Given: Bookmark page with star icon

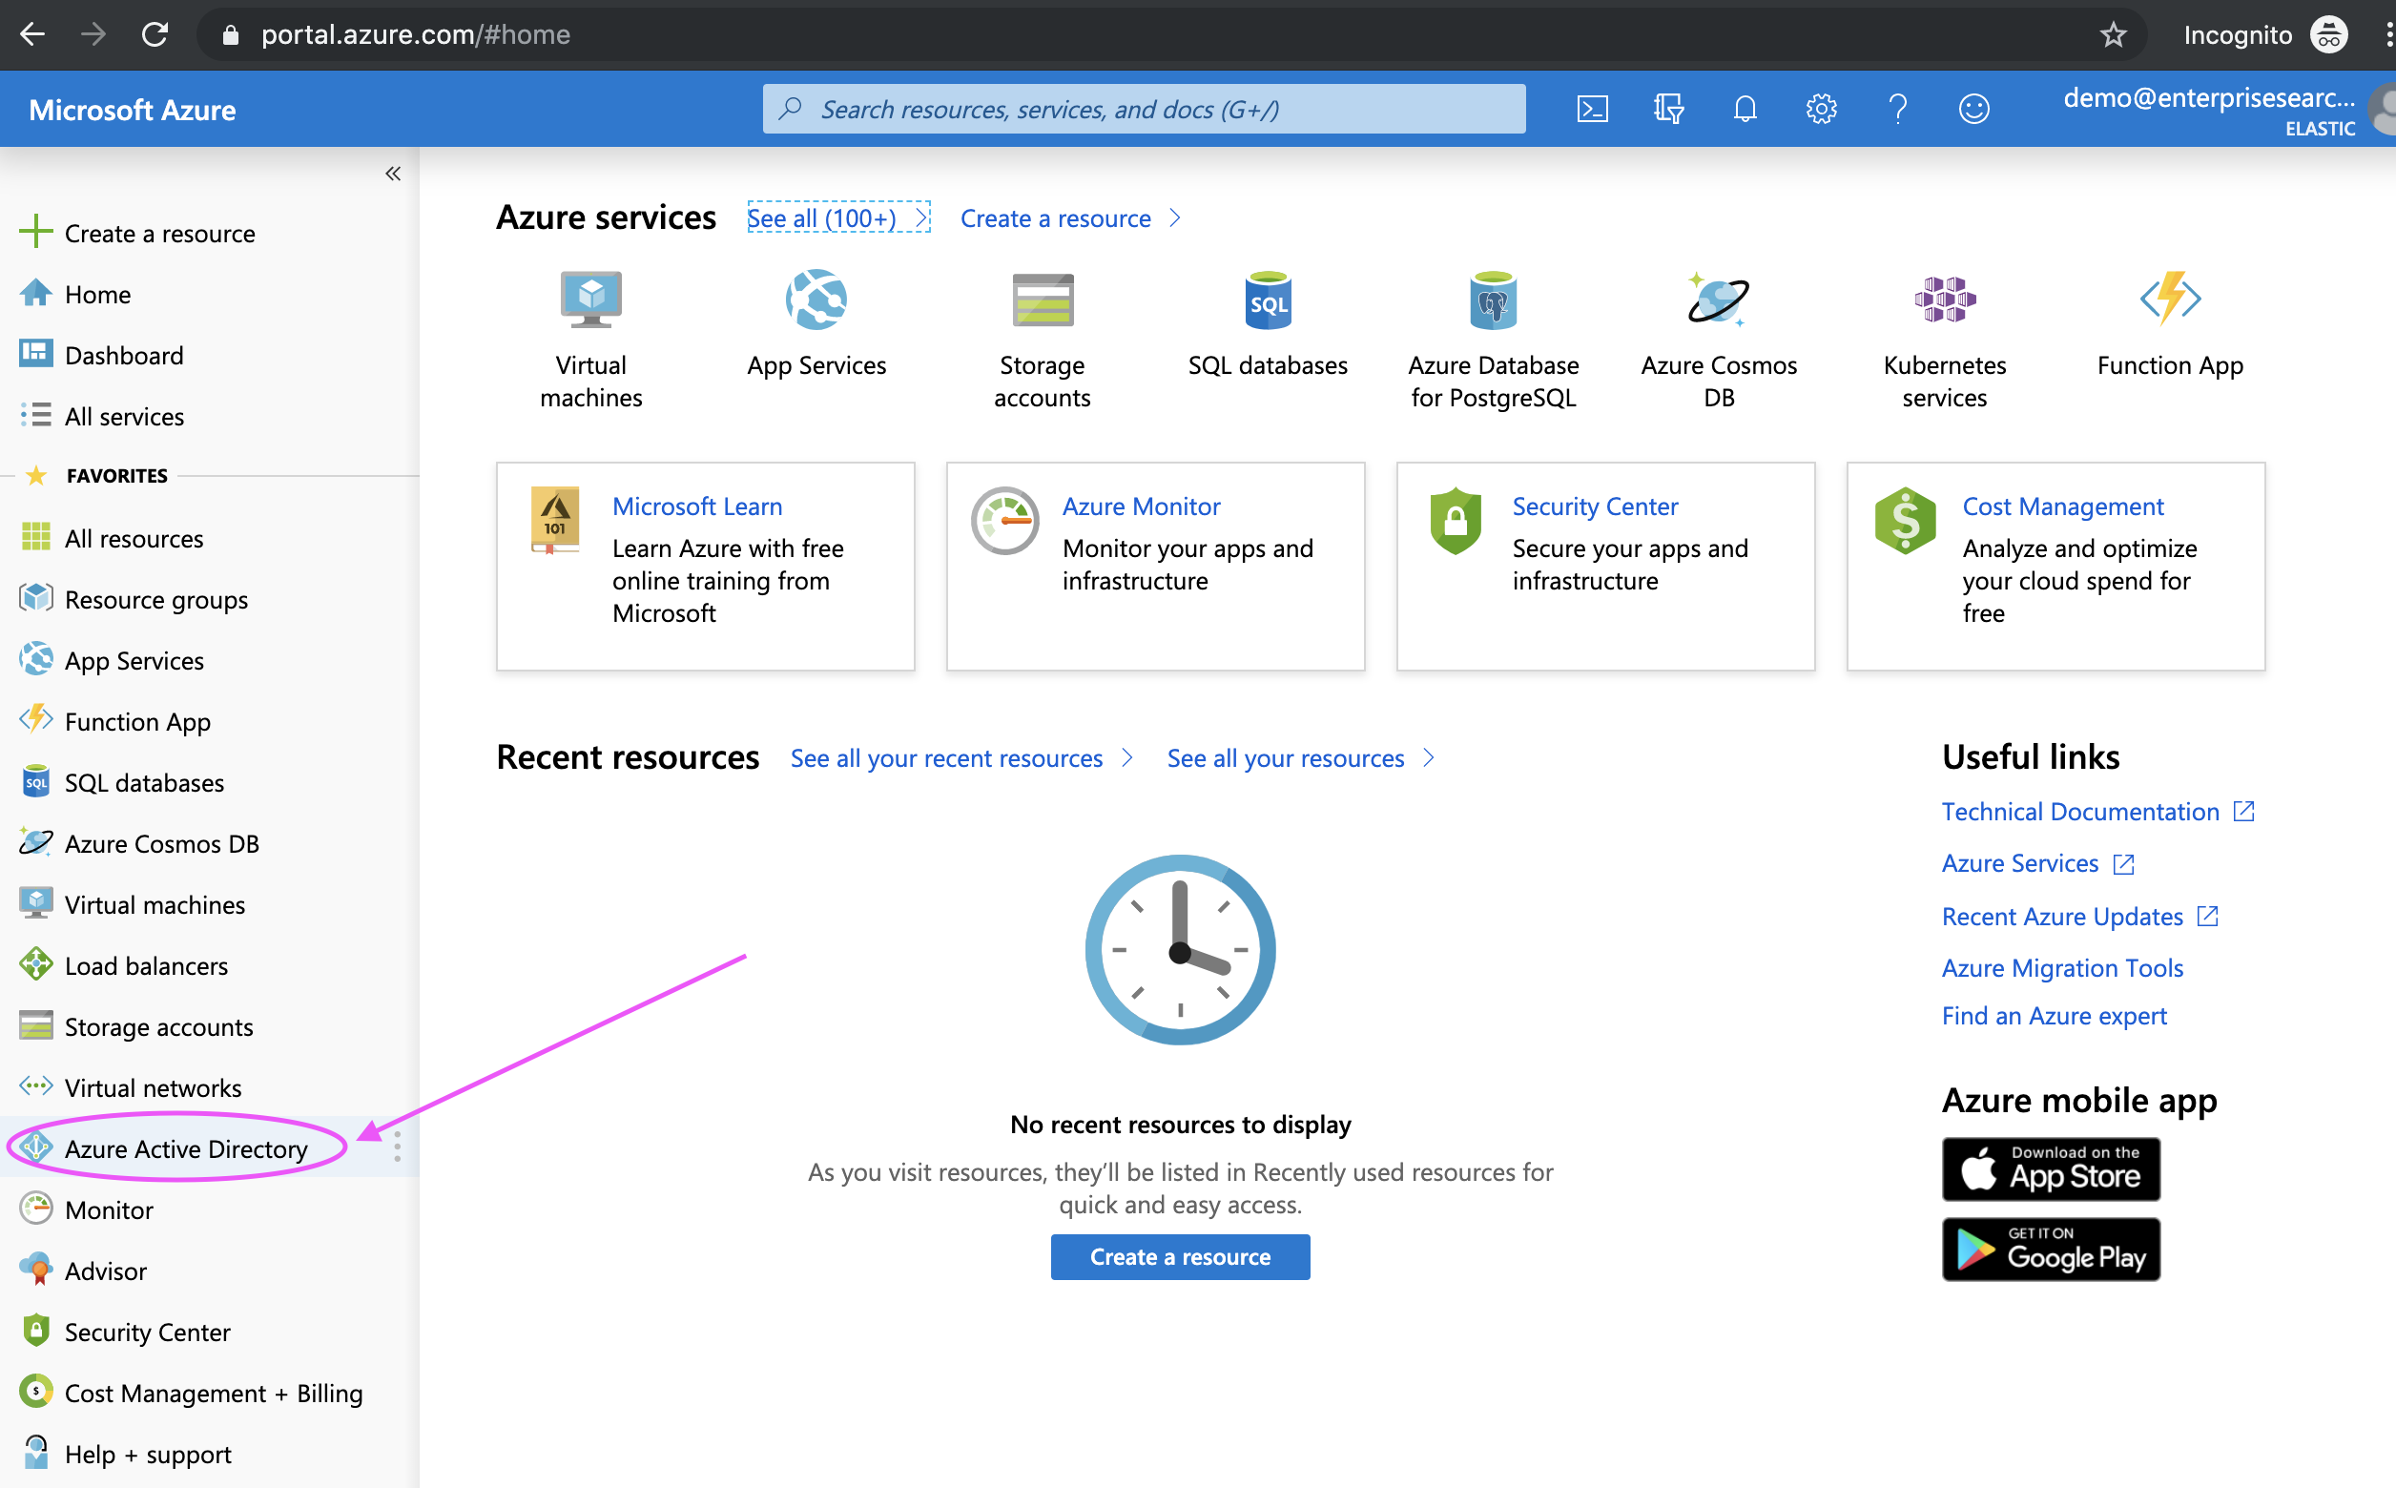Looking at the screenshot, I should pos(2113,35).
